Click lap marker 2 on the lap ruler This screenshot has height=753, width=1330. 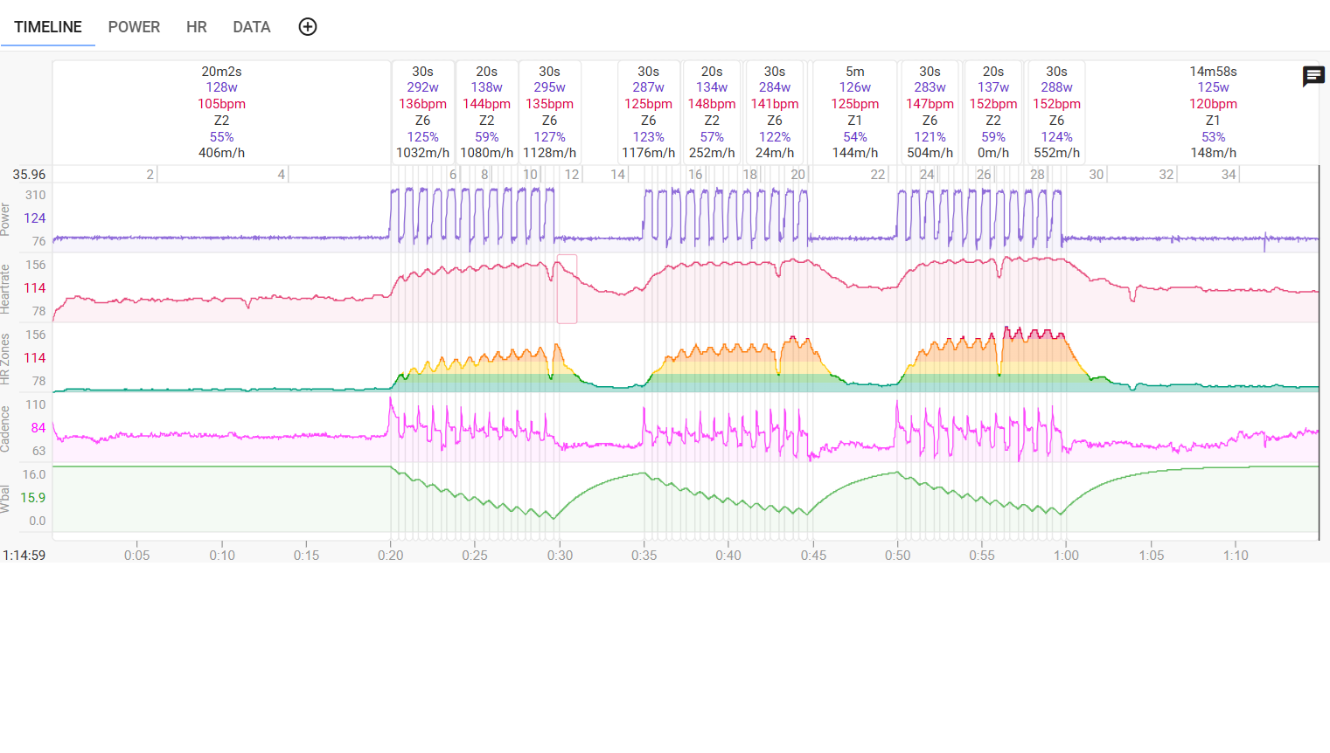(150, 175)
